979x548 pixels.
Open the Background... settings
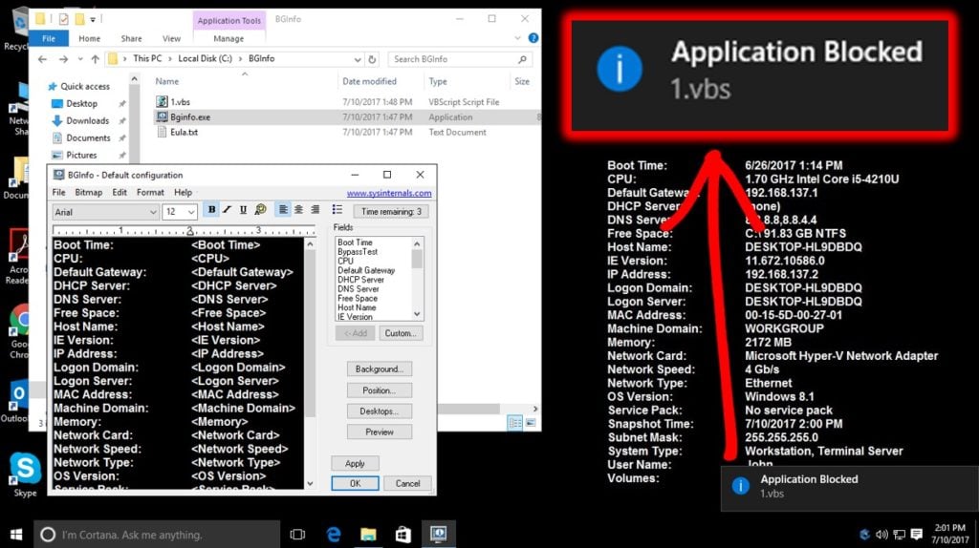point(379,369)
